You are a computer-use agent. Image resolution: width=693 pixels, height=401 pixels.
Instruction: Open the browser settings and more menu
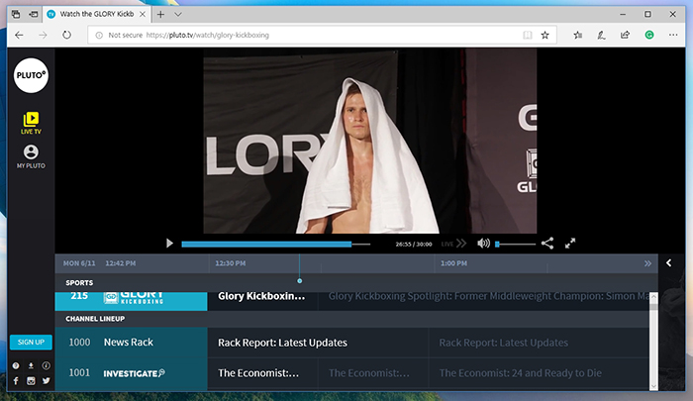(x=673, y=35)
